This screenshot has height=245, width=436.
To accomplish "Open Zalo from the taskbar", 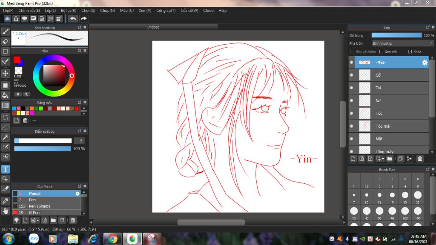I will pyautogui.click(x=34, y=239).
